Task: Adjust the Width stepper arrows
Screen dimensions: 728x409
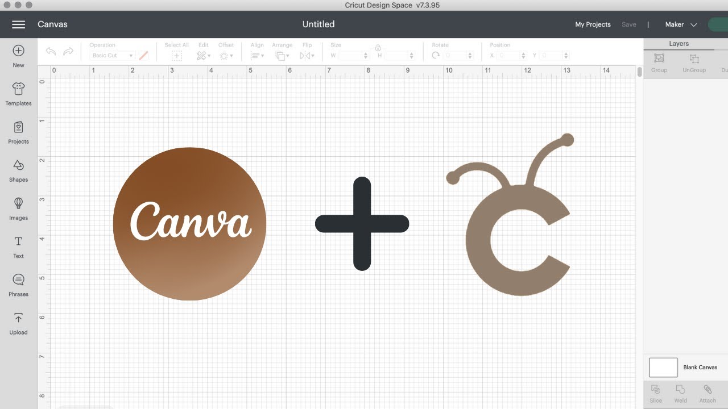Action: point(366,56)
